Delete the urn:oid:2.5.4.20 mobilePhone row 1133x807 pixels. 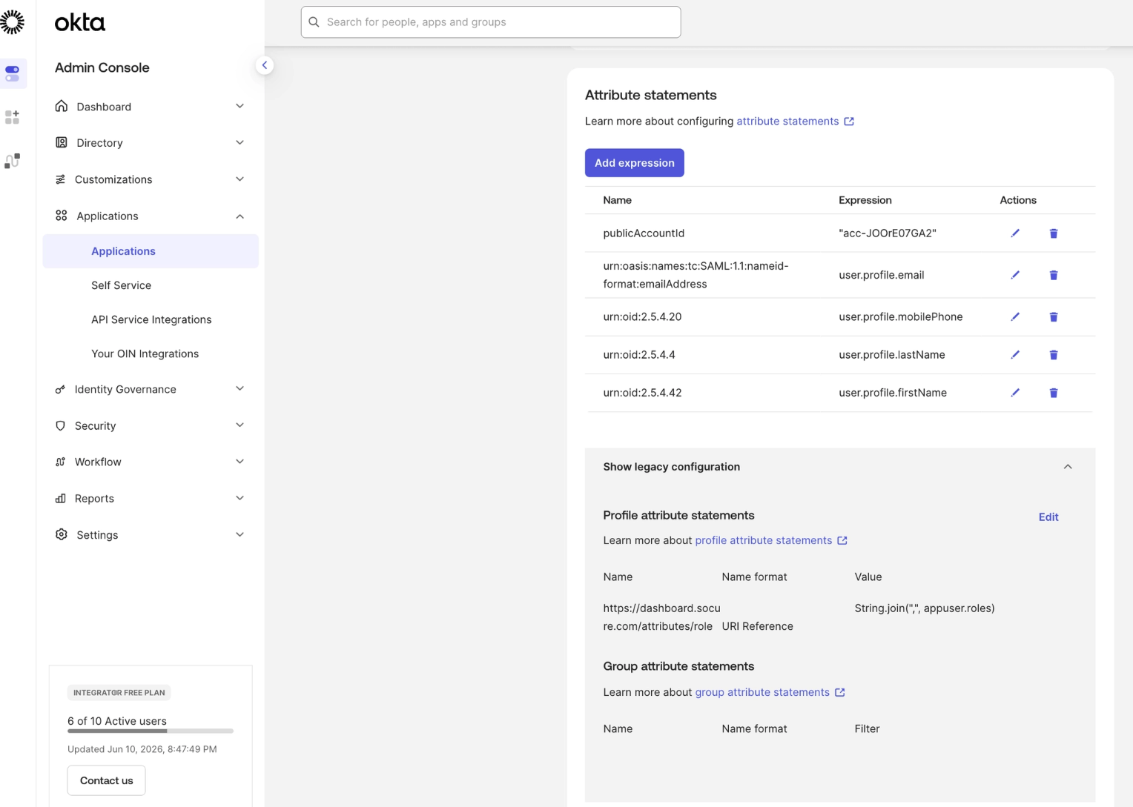pyautogui.click(x=1054, y=317)
